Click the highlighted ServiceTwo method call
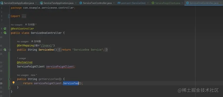This screenshot has height=97, width=223. click(x=71, y=83)
